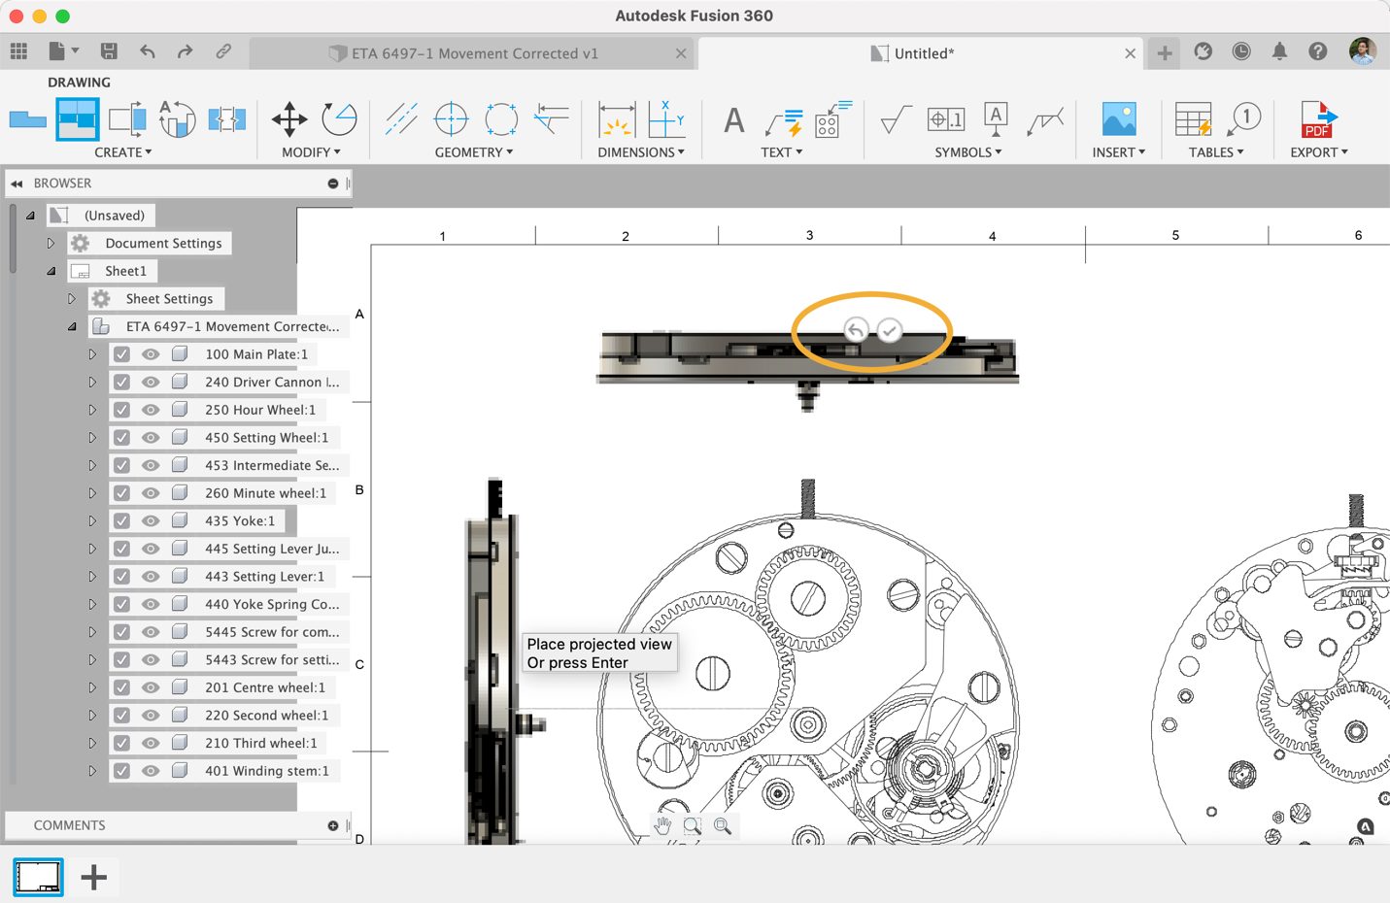1390x903 pixels.
Task: Click the Save icon
Action: pos(109,51)
